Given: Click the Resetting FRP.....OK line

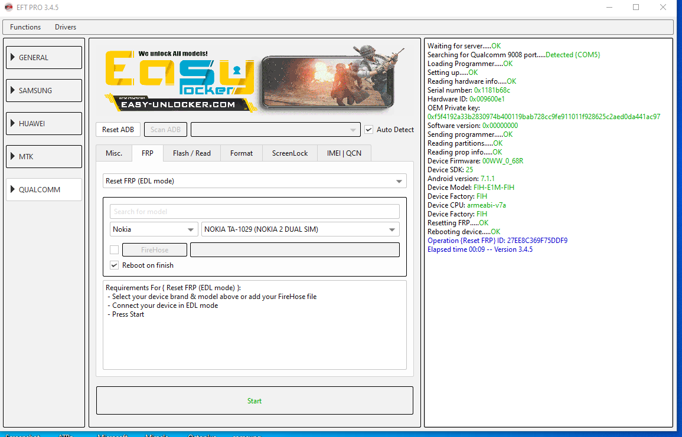Looking at the screenshot, I should tap(458, 223).
